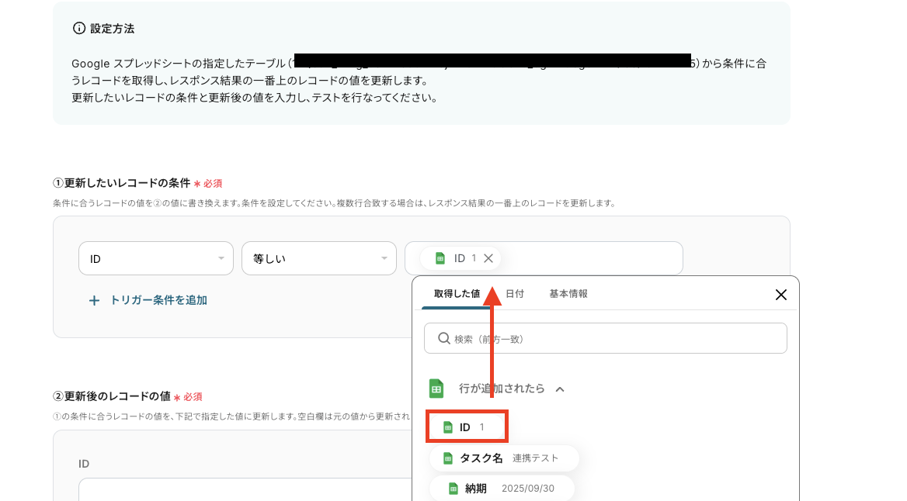Click the magnifier search icon
This screenshot has width=907, height=501.
click(x=443, y=338)
